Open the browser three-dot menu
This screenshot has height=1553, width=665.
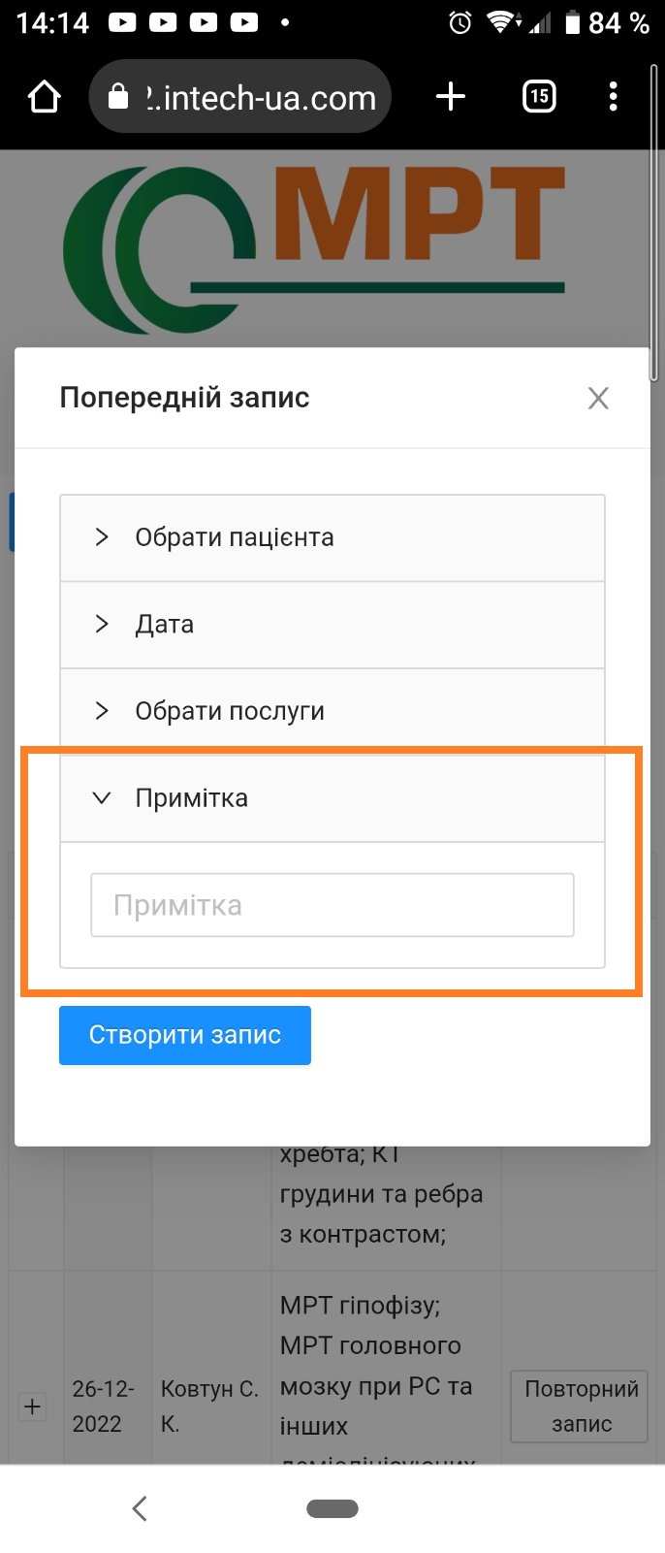pyautogui.click(x=613, y=97)
